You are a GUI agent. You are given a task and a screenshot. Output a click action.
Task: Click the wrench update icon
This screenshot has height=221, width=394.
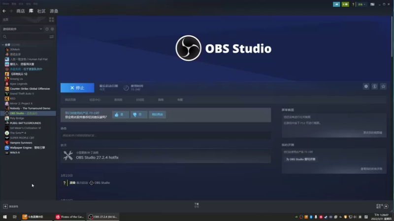point(68,155)
